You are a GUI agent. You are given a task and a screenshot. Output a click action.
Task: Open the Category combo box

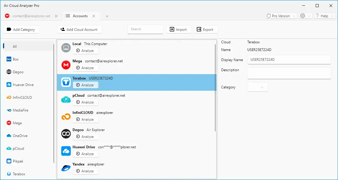point(258,87)
